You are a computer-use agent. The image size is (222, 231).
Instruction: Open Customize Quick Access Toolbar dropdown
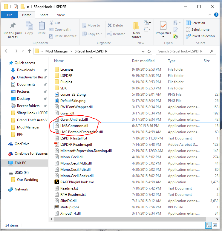click(28, 7)
